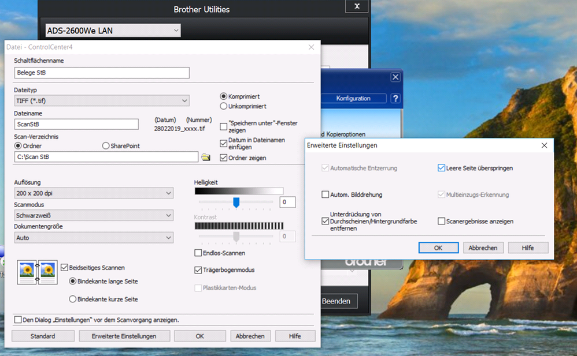Image resolution: width=577 pixels, height=356 pixels.
Task: Click the Schaltflächenname input field
Action: 102,73
